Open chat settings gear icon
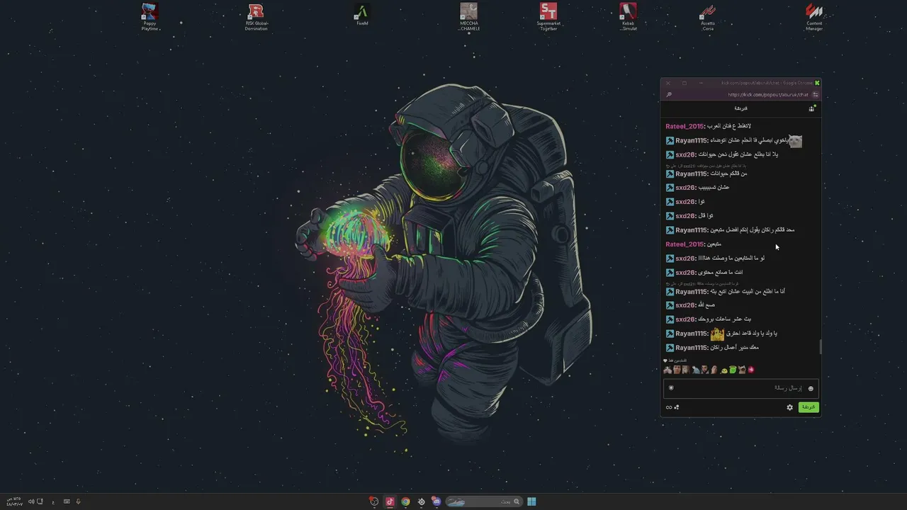907x510 pixels. coord(790,407)
